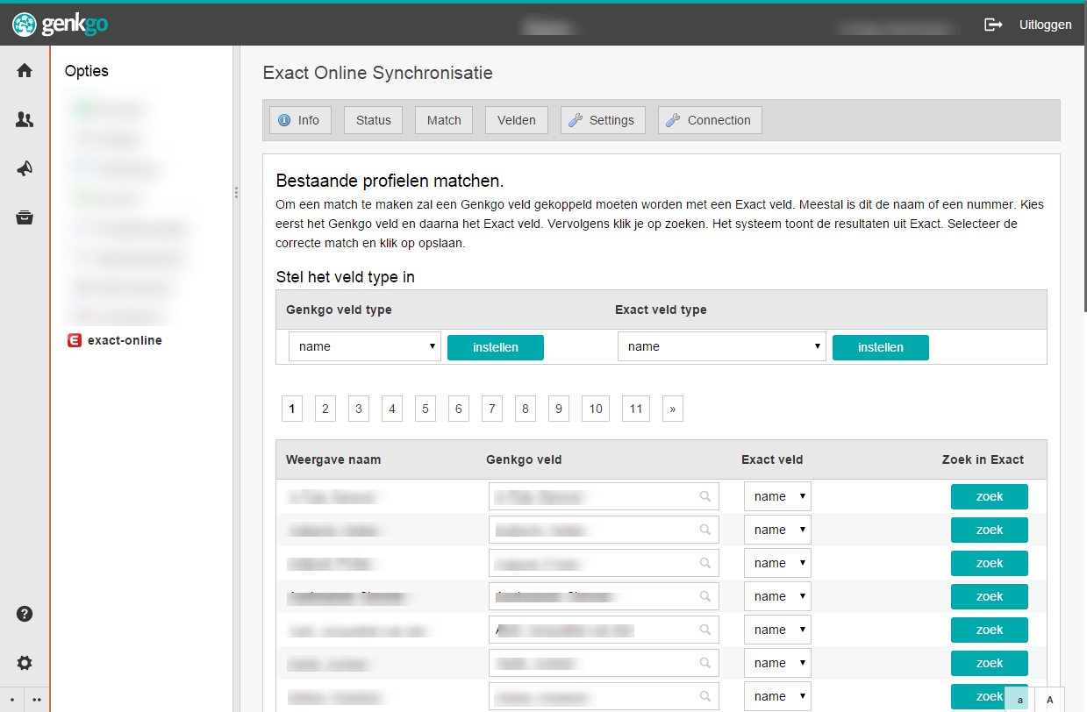
Task: Click zoek in the third profile row
Action: 990,563
